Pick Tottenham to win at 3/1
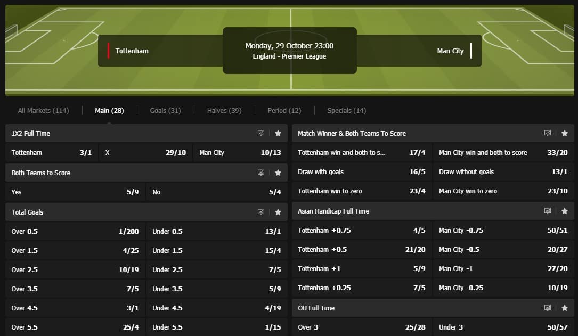The image size is (578, 336). coord(52,153)
